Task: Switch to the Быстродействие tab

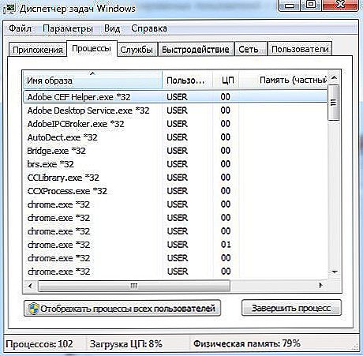Action: click(x=196, y=49)
